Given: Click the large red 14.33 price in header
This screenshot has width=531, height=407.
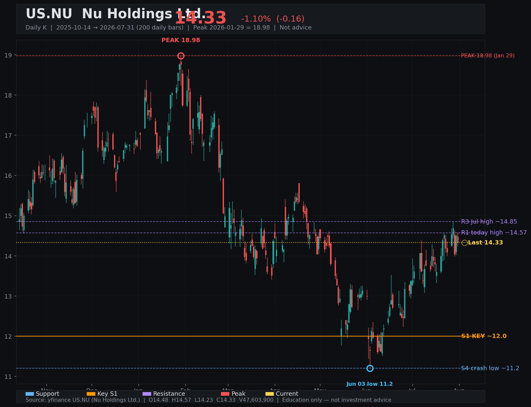Looking at the screenshot, I should point(201,18).
